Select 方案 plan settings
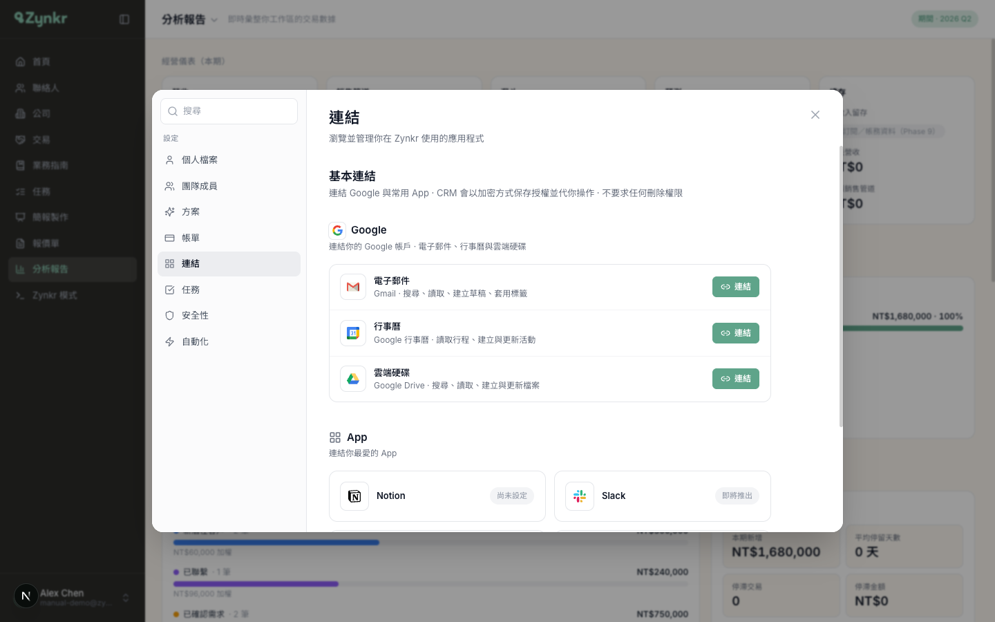Image resolution: width=995 pixels, height=622 pixels. (x=229, y=212)
